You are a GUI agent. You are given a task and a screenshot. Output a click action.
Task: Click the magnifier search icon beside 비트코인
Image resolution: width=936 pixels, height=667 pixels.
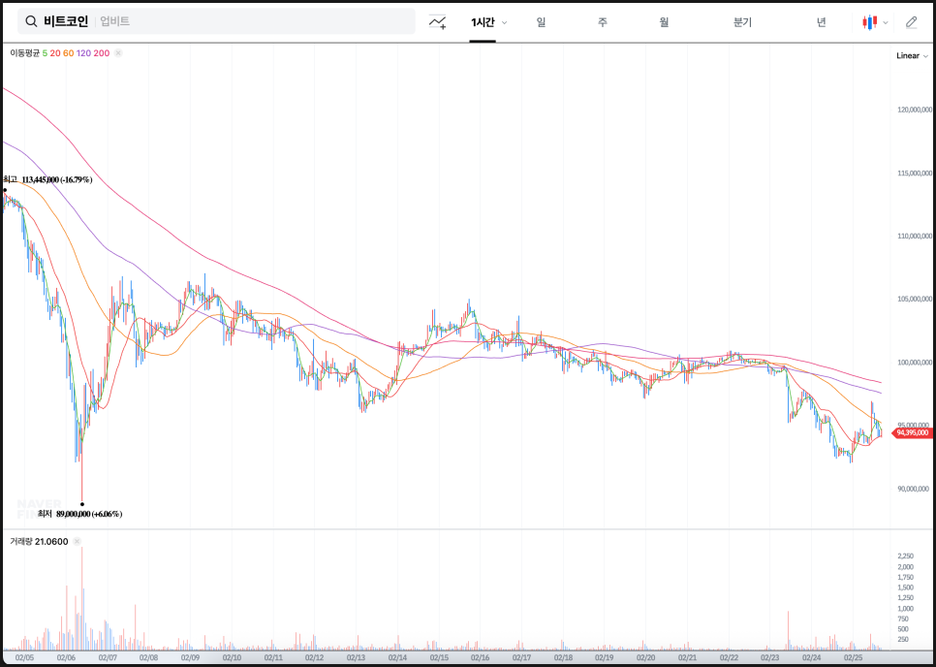point(31,21)
